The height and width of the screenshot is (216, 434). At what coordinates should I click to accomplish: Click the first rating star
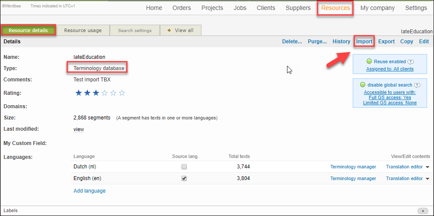(x=79, y=93)
